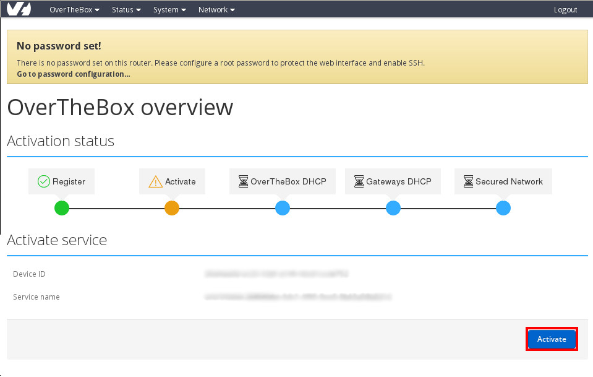Click Logout in the top bar
The height and width of the screenshot is (377, 593).
click(565, 9)
